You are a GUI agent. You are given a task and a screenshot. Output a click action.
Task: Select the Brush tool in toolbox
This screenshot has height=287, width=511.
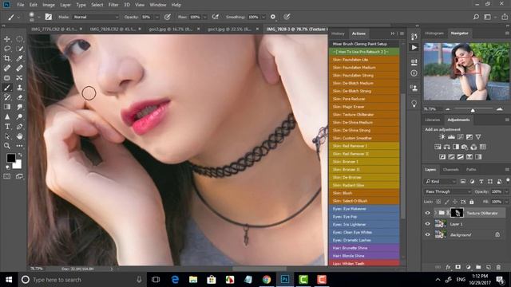(7, 88)
